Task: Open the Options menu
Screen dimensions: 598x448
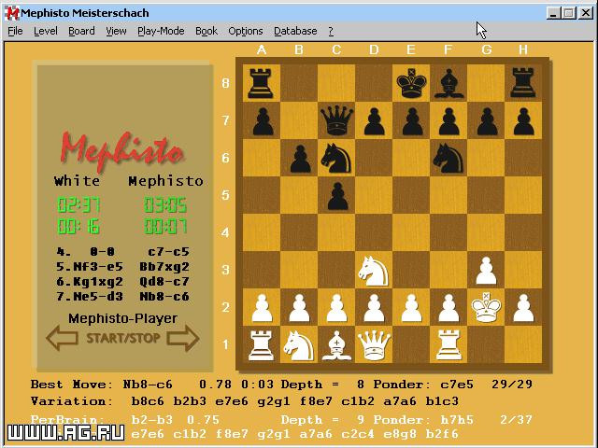Action: click(246, 31)
